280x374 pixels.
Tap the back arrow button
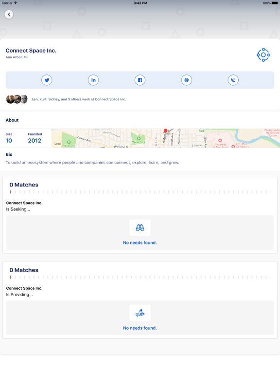pos(9,14)
